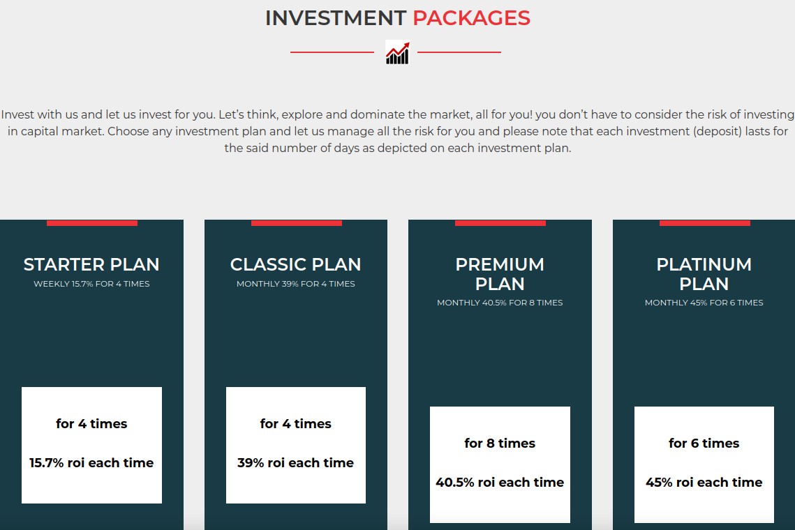The image size is (795, 530).
Task: Click "40.5% roi each time" text
Action: (500, 483)
